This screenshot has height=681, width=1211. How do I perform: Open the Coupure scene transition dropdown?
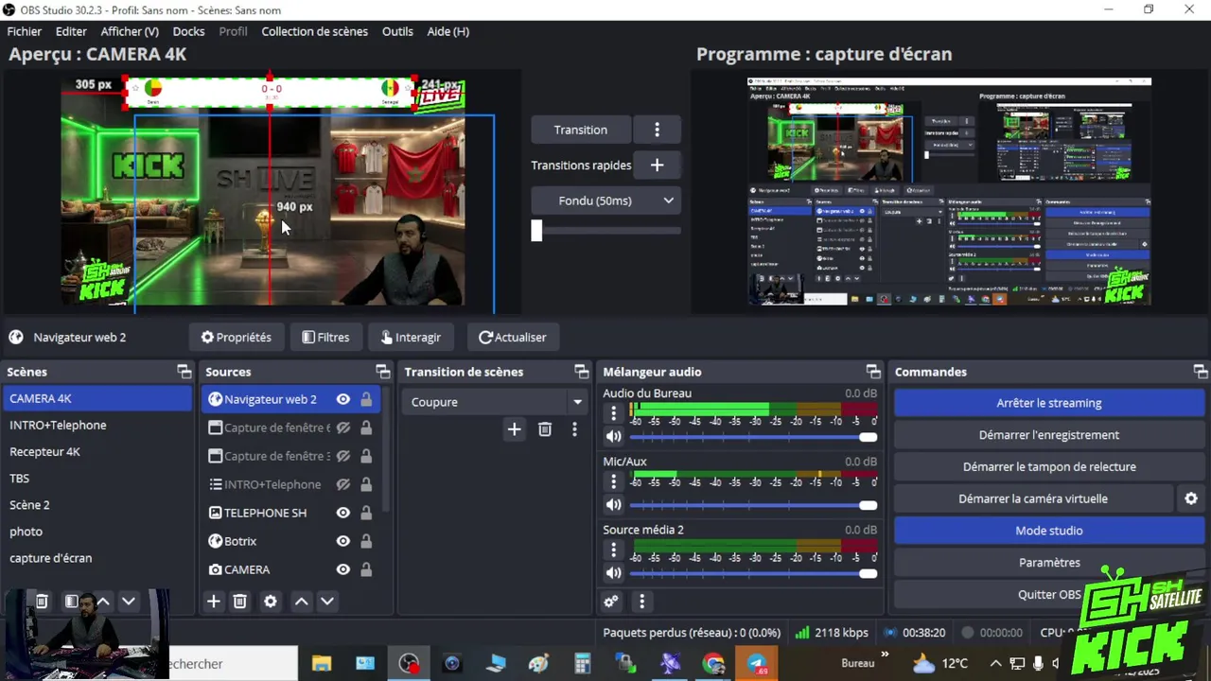point(495,402)
